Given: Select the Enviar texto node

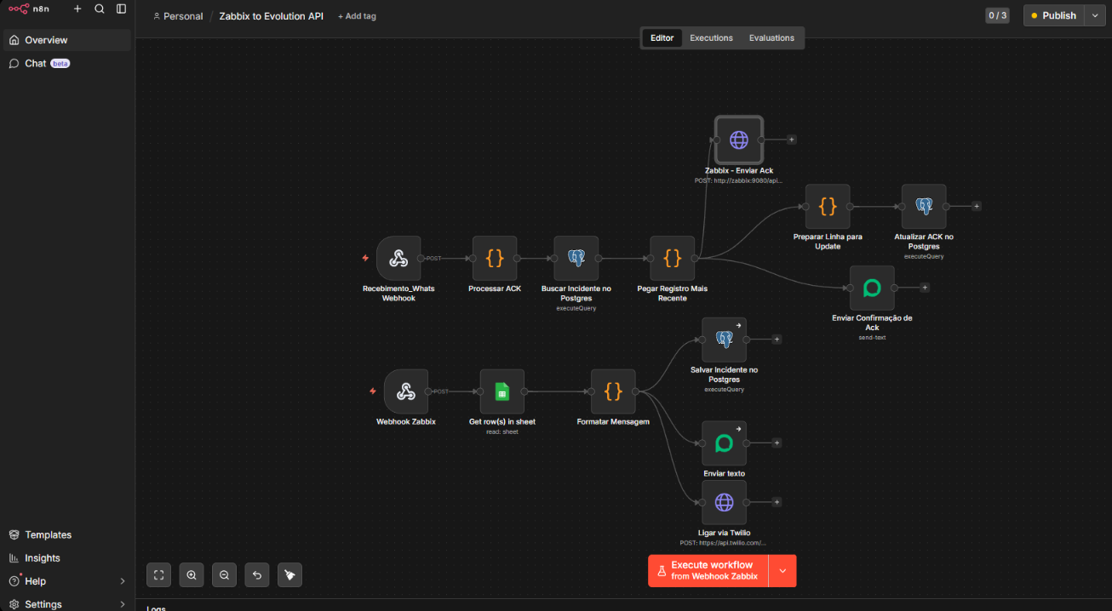Looking at the screenshot, I should point(724,443).
